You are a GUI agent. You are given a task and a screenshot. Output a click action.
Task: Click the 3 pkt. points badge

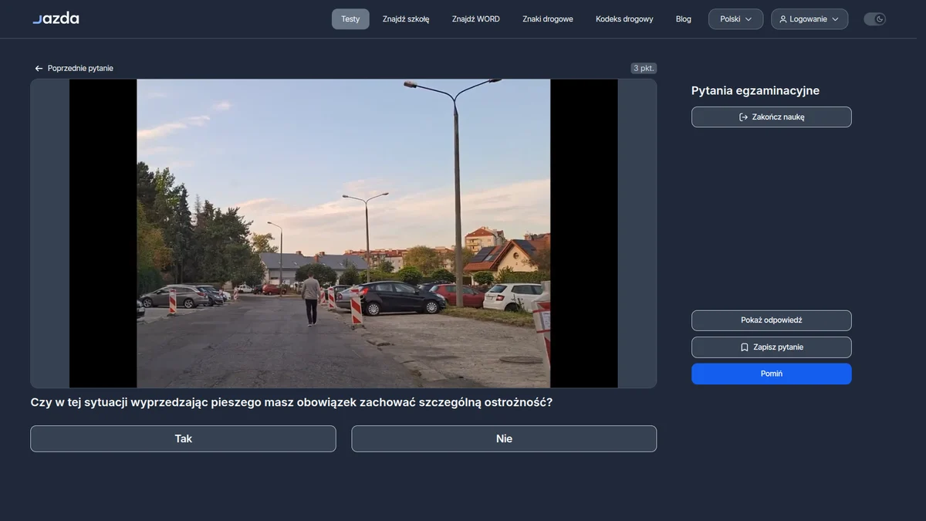coord(644,68)
